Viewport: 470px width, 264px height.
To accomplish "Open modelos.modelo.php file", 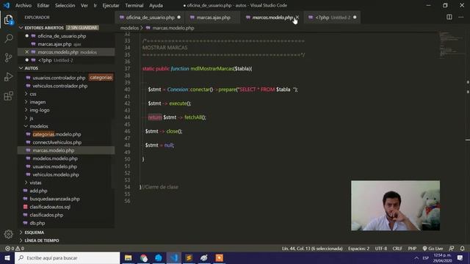I will point(55,158).
